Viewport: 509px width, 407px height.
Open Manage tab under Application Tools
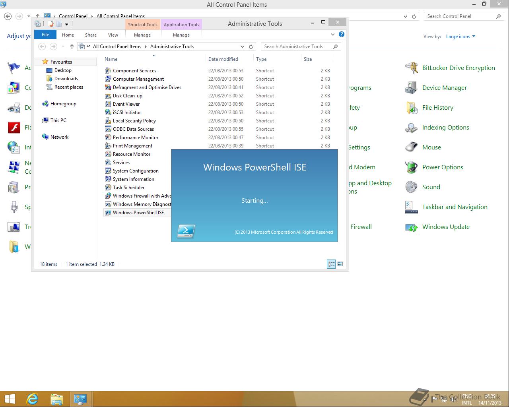tap(181, 35)
